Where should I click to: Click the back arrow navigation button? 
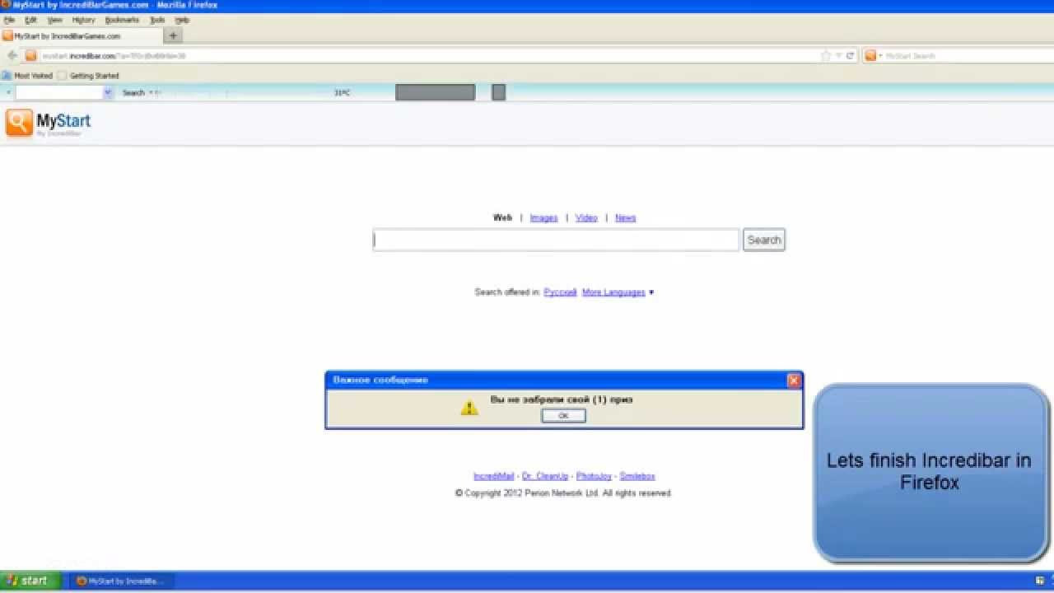tap(12, 56)
